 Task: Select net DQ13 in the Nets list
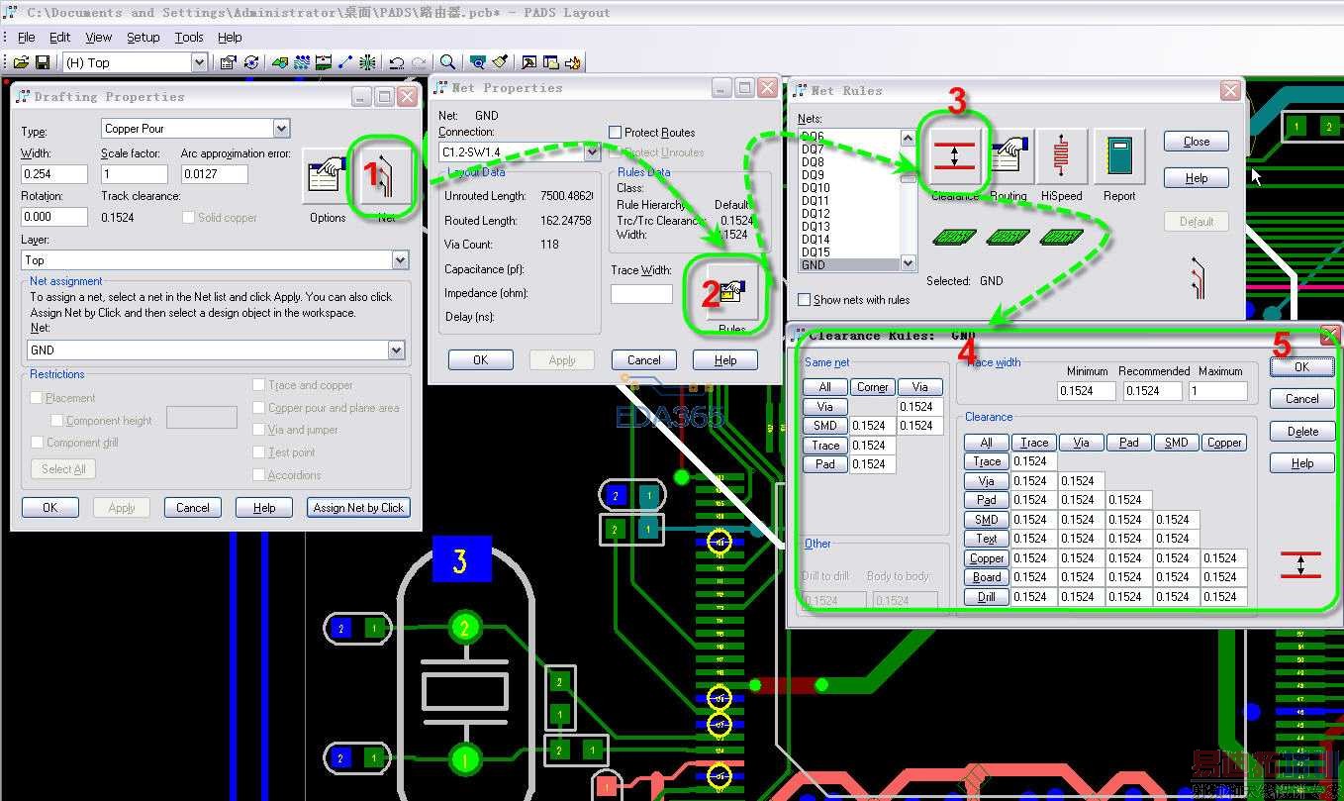tap(816, 227)
